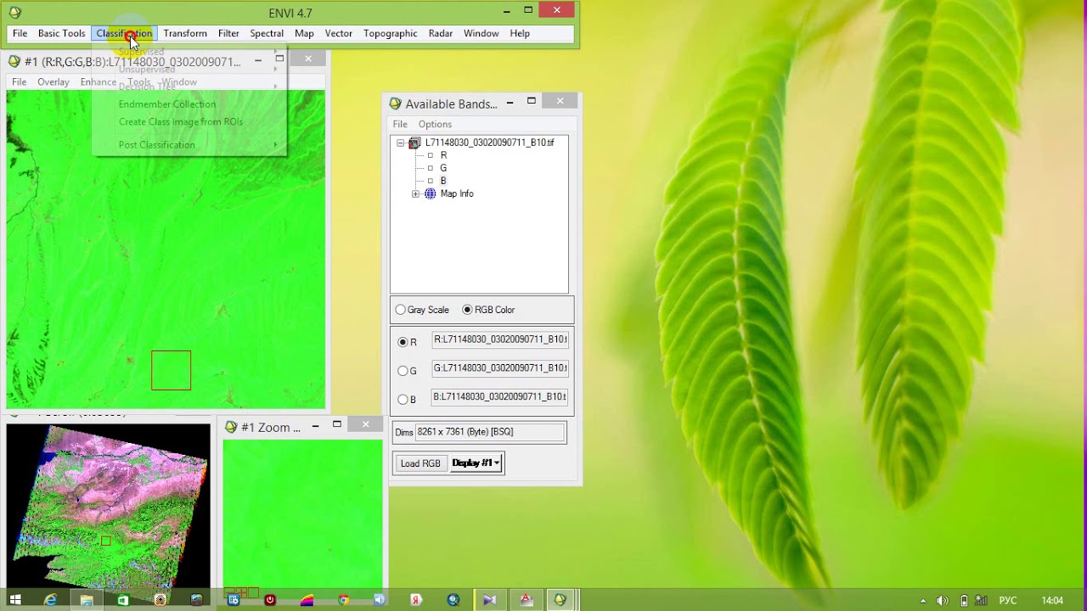Select the RGB Color radio button
Screen dimensions: 1087x611
(x=467, y=310)
